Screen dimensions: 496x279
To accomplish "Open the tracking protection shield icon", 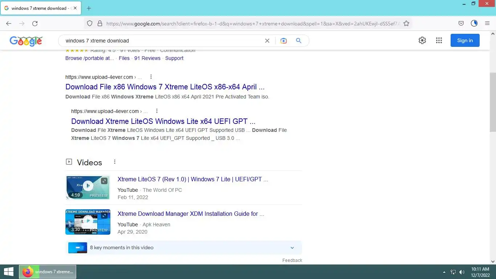I will point(90,23).
